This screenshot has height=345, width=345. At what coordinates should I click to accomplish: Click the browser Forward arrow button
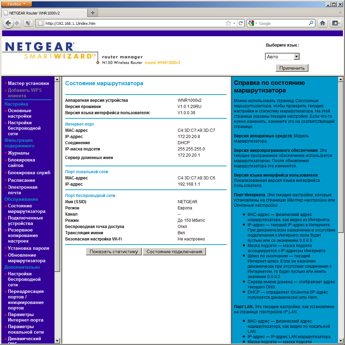17,23
